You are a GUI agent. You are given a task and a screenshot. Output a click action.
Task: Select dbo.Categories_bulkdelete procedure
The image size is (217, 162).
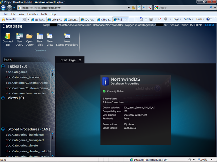click(25, 135)
